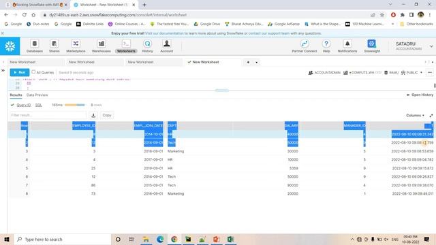
Task: Open the Marketplace page
Action: 76,46
